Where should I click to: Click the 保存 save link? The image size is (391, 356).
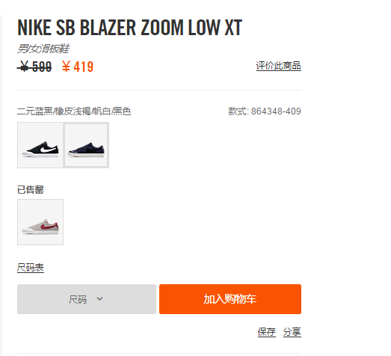click(x=267, y=332)
